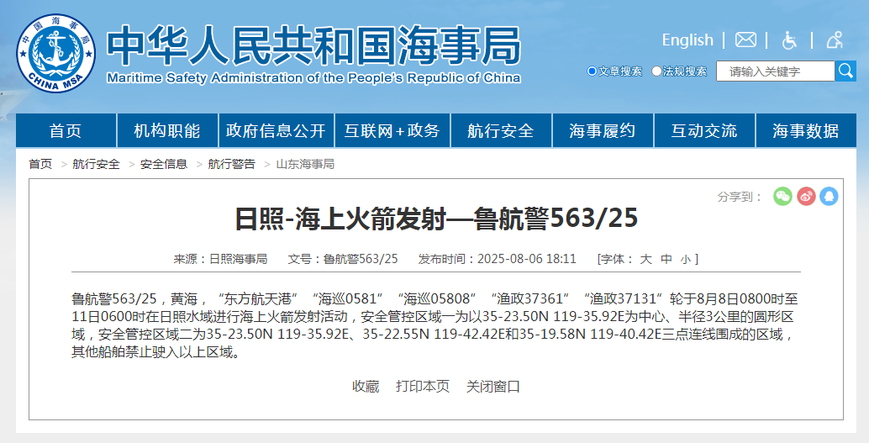Click the 打印本页 link

(423, 386)
